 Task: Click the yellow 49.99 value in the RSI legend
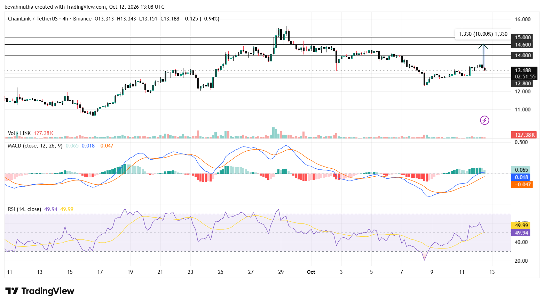pyautogui.click(x=67, y=209)
